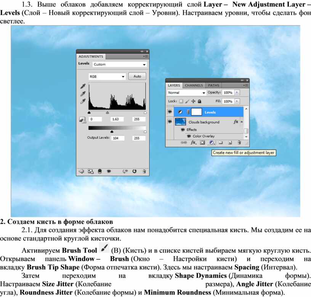
Task: Toggle lock position
Action: 193,101
